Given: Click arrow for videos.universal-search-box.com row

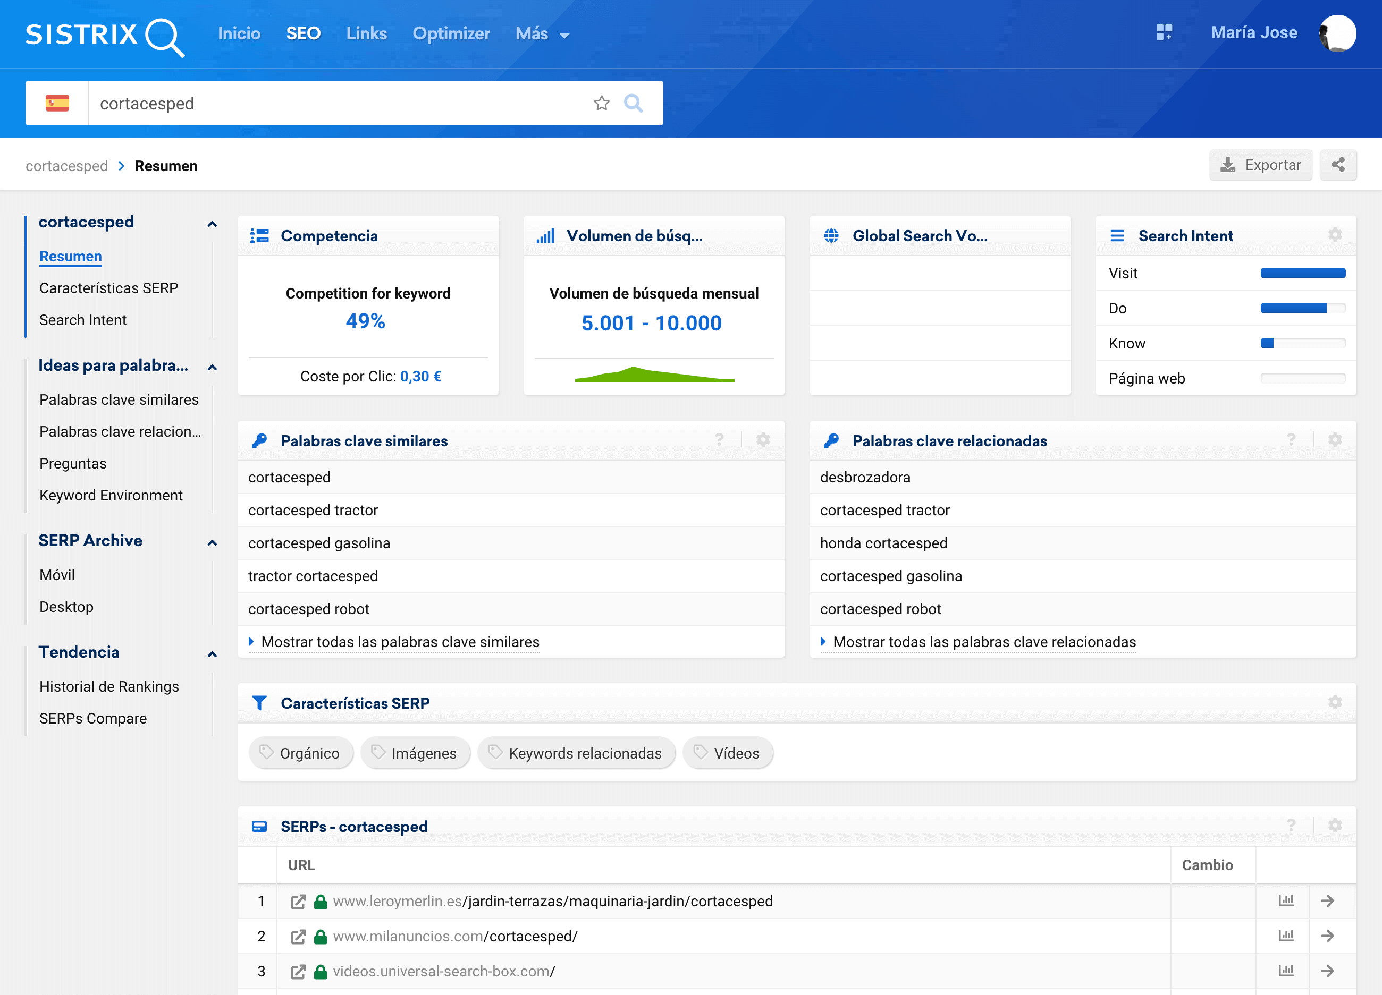Looking at the screenshot, I should [x=1328, y=971].
